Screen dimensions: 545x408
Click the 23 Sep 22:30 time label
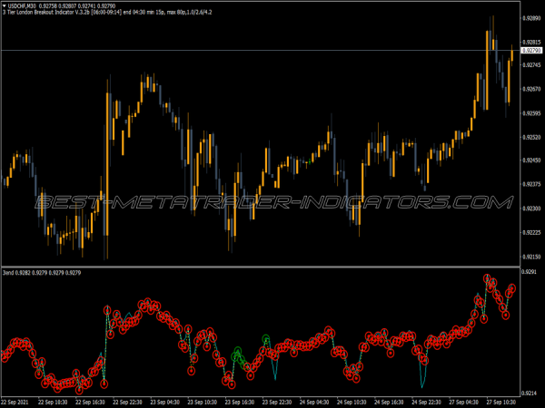tap(277, 403)
